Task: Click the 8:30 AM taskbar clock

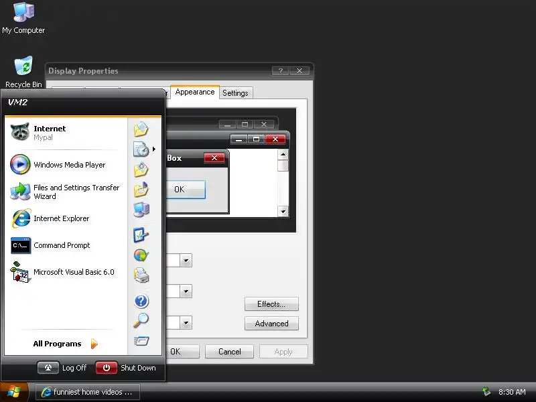Action: (512, 392)
